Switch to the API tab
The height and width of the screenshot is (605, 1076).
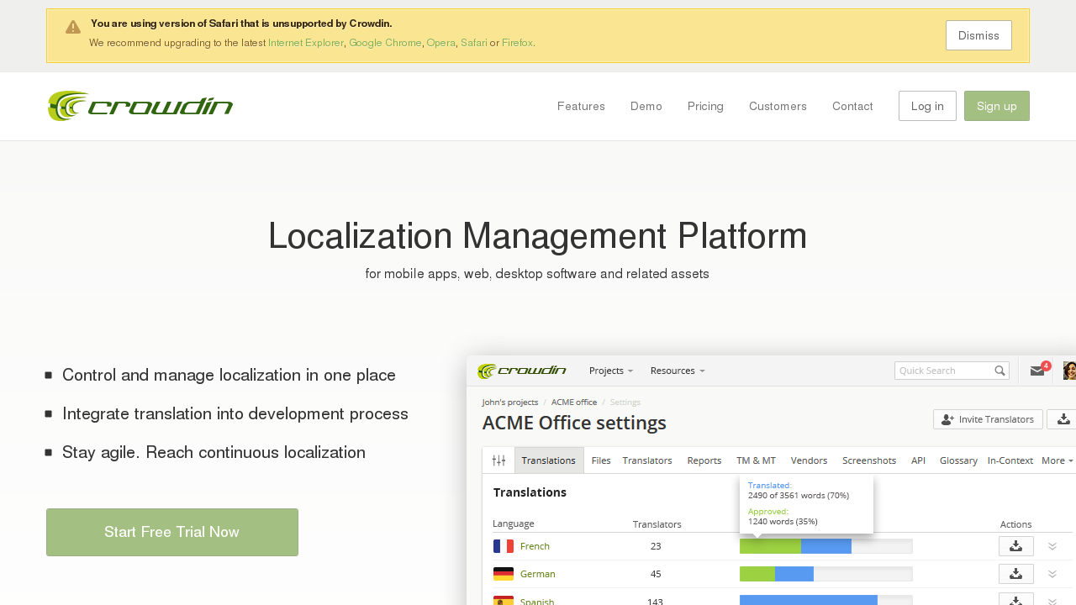(918, 460)
